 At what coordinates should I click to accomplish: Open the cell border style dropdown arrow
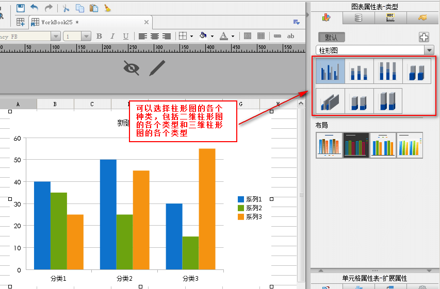click(192, 37)
